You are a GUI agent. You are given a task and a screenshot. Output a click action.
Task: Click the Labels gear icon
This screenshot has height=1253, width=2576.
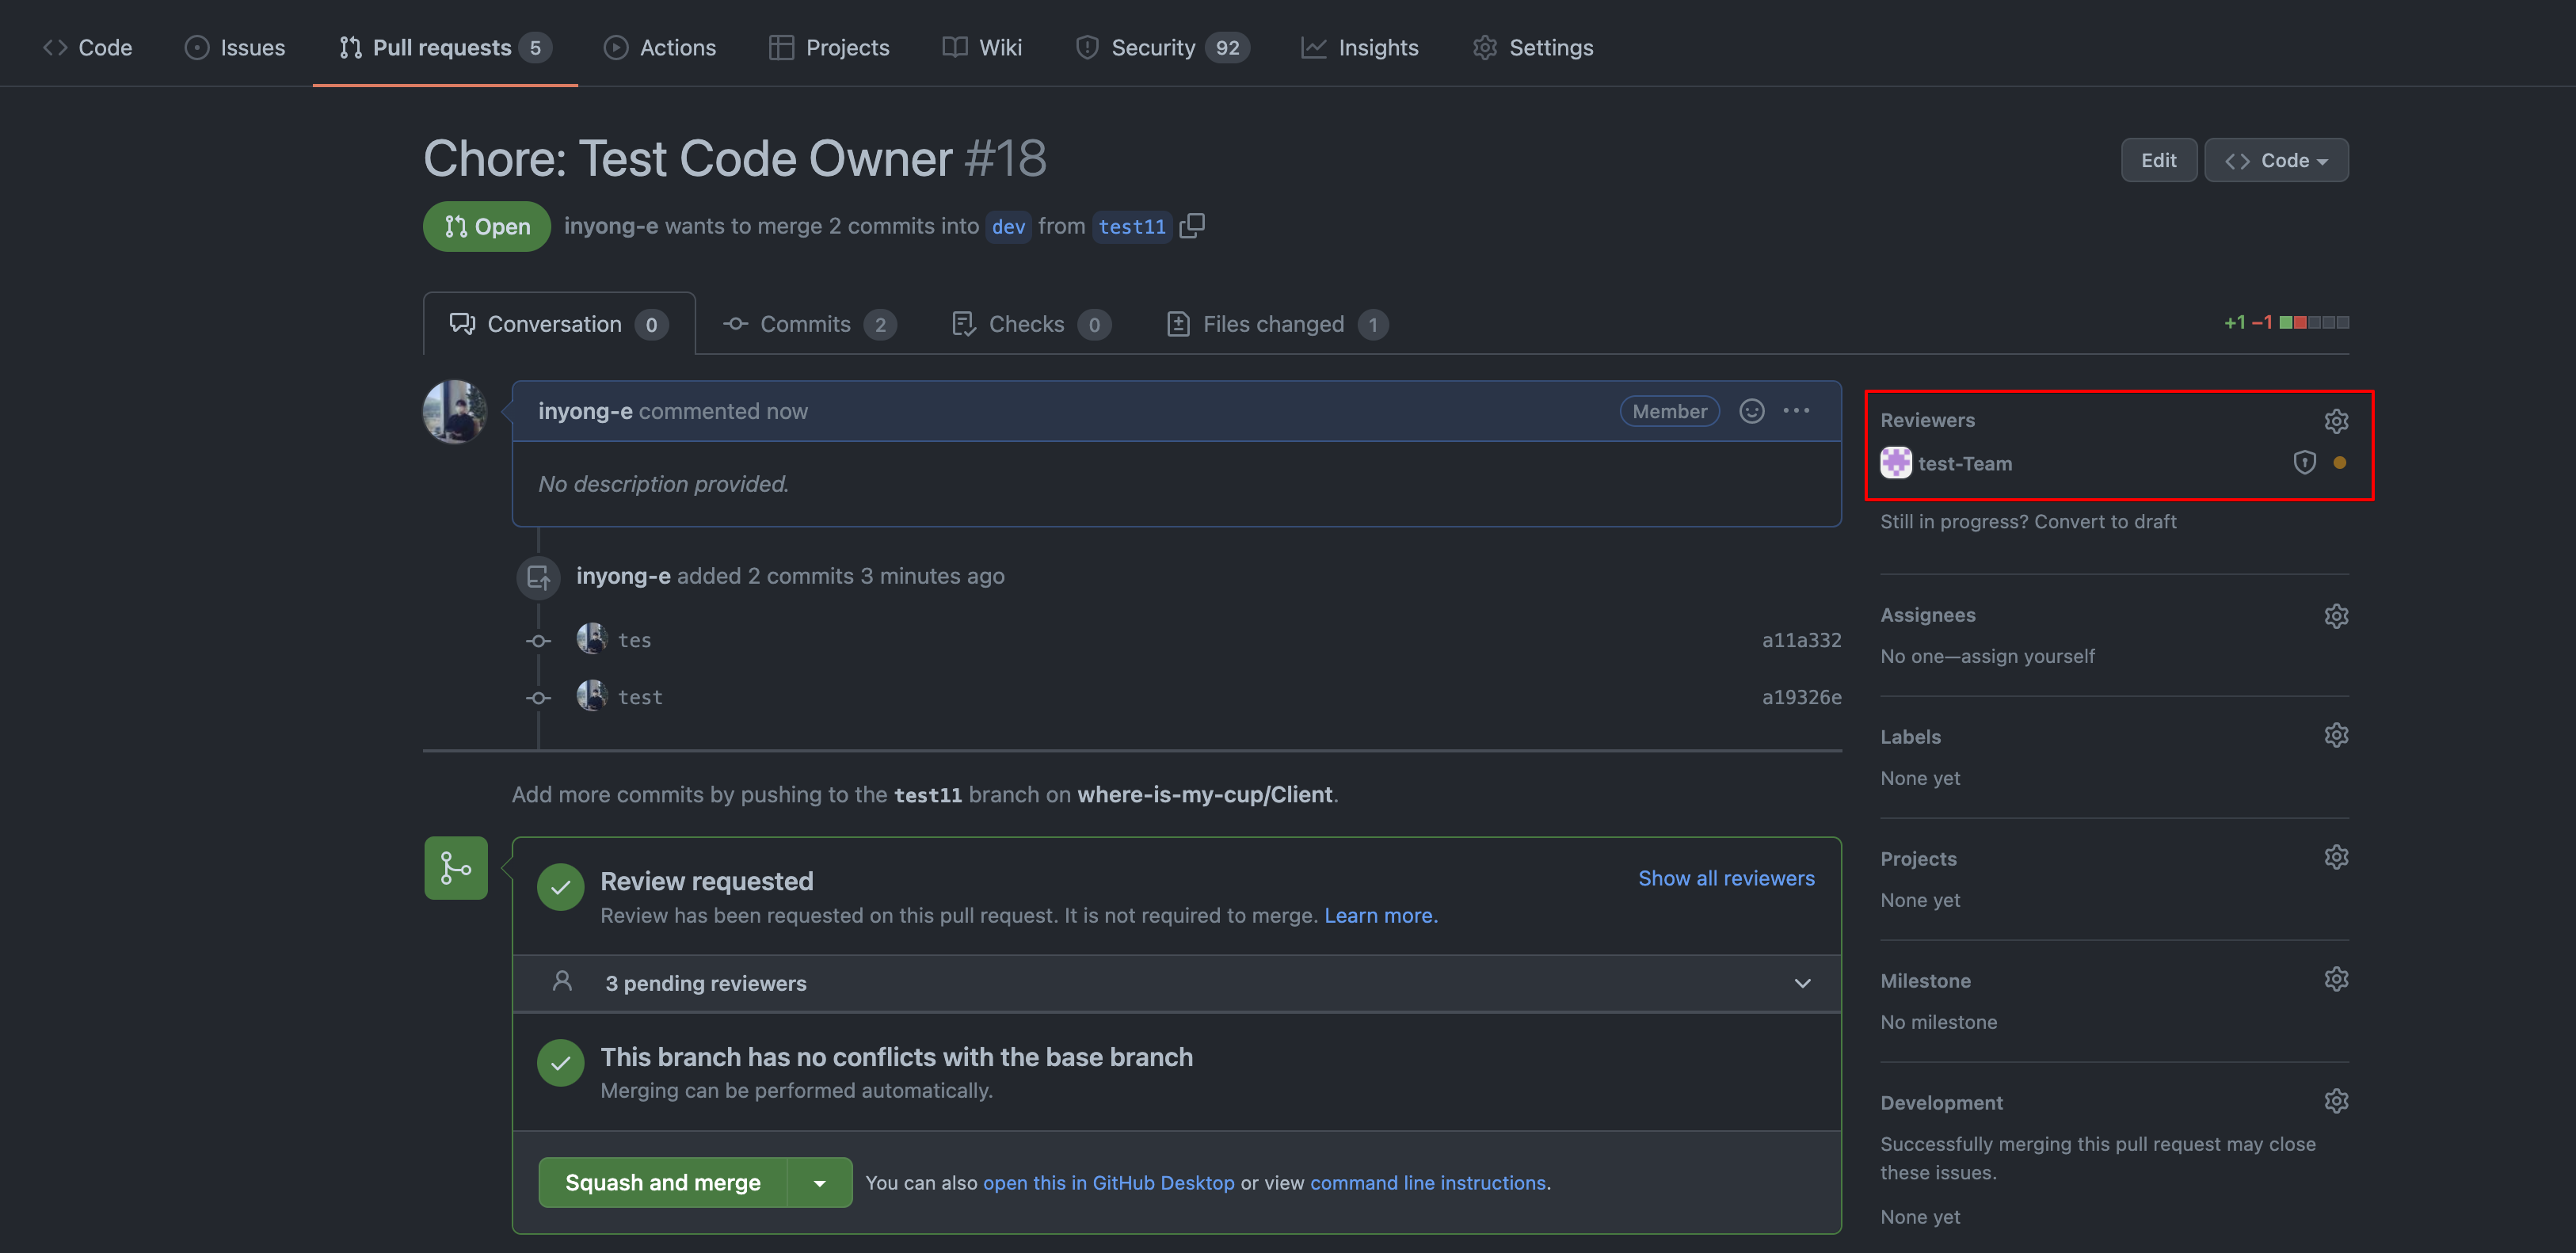click(2335, 736)
